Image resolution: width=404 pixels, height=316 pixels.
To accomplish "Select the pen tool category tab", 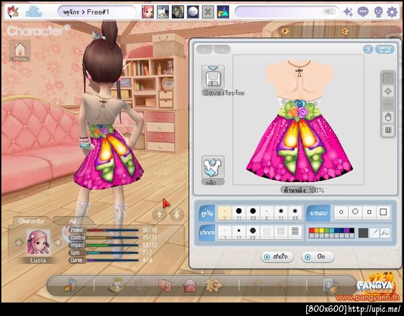I will pos(207,232).
